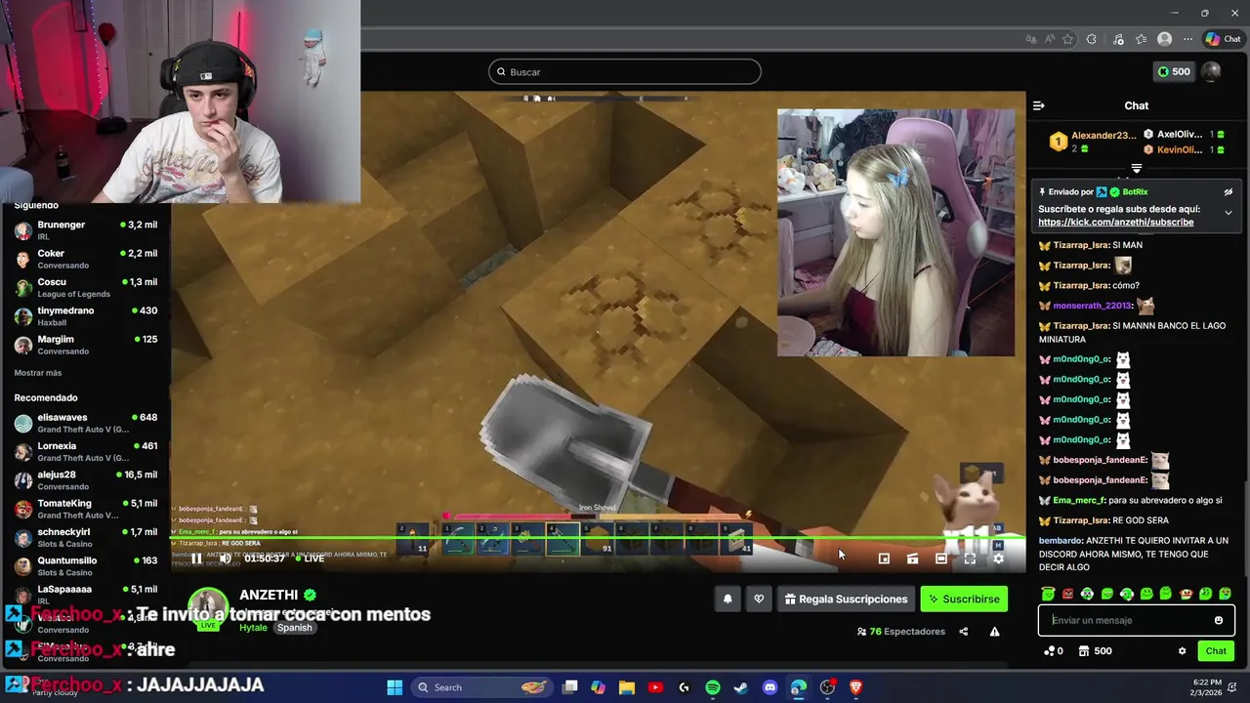Screen dimensions: 1250x703
Task: Seek on the video progress bar
Action: click(598, 538)
